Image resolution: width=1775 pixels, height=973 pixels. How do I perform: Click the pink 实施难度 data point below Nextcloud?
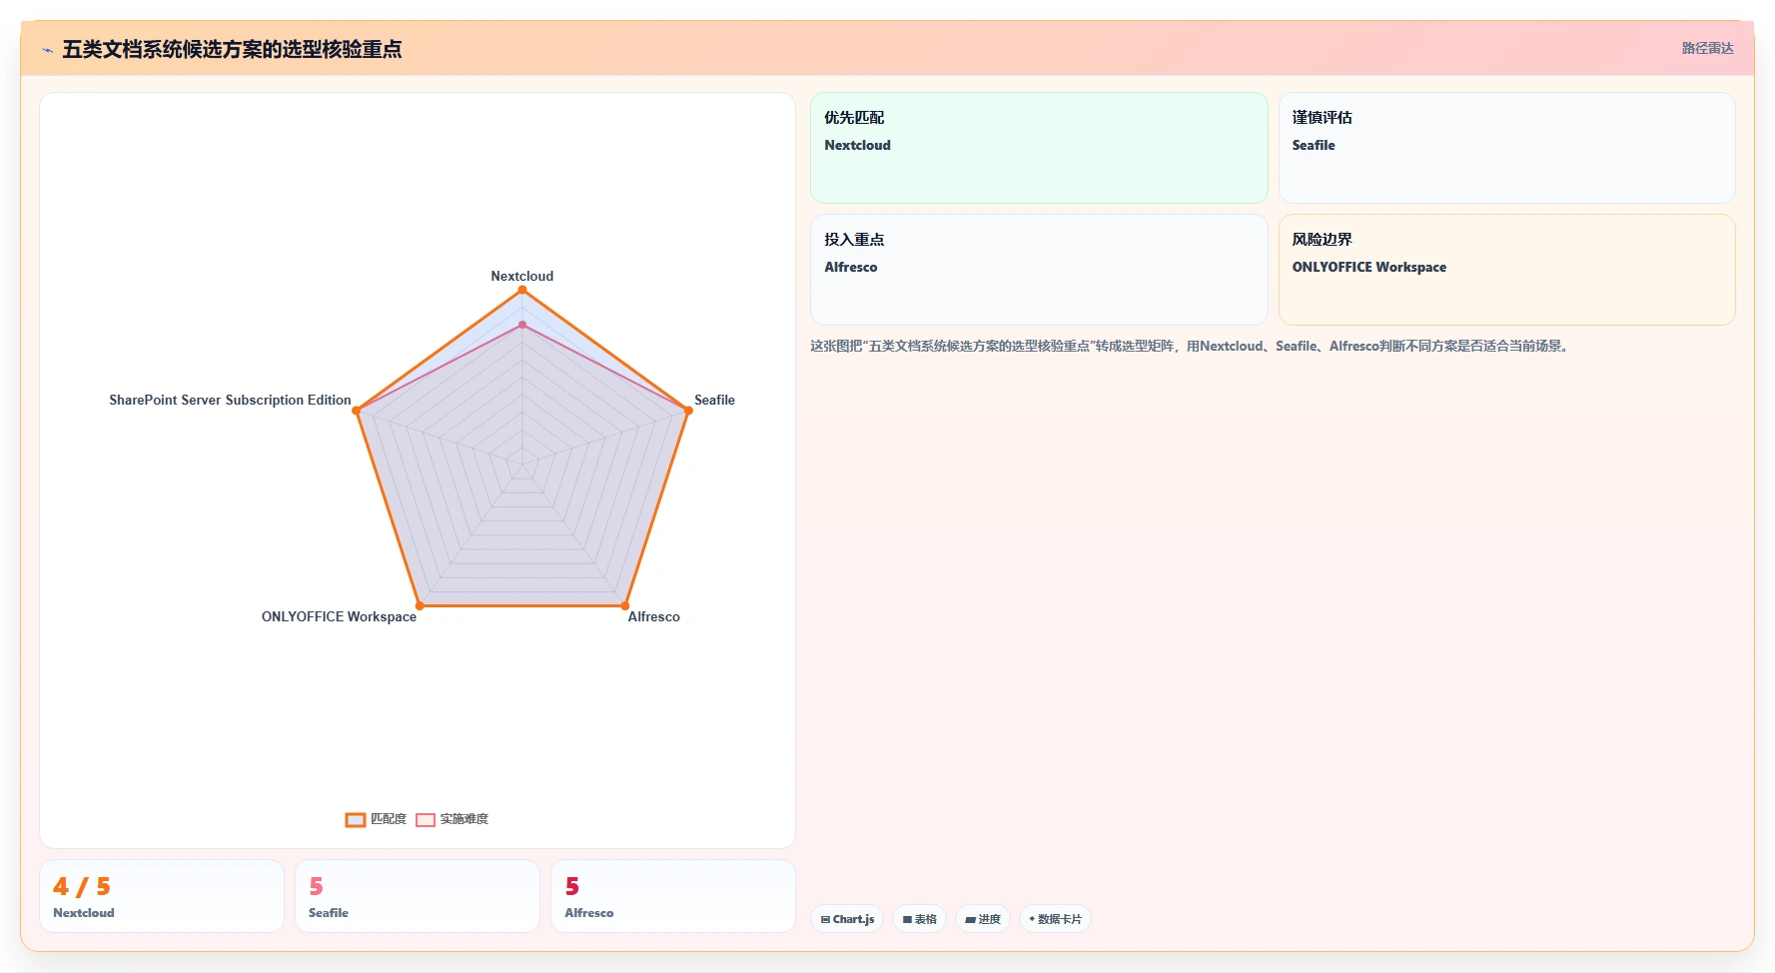tap(521, 325)
